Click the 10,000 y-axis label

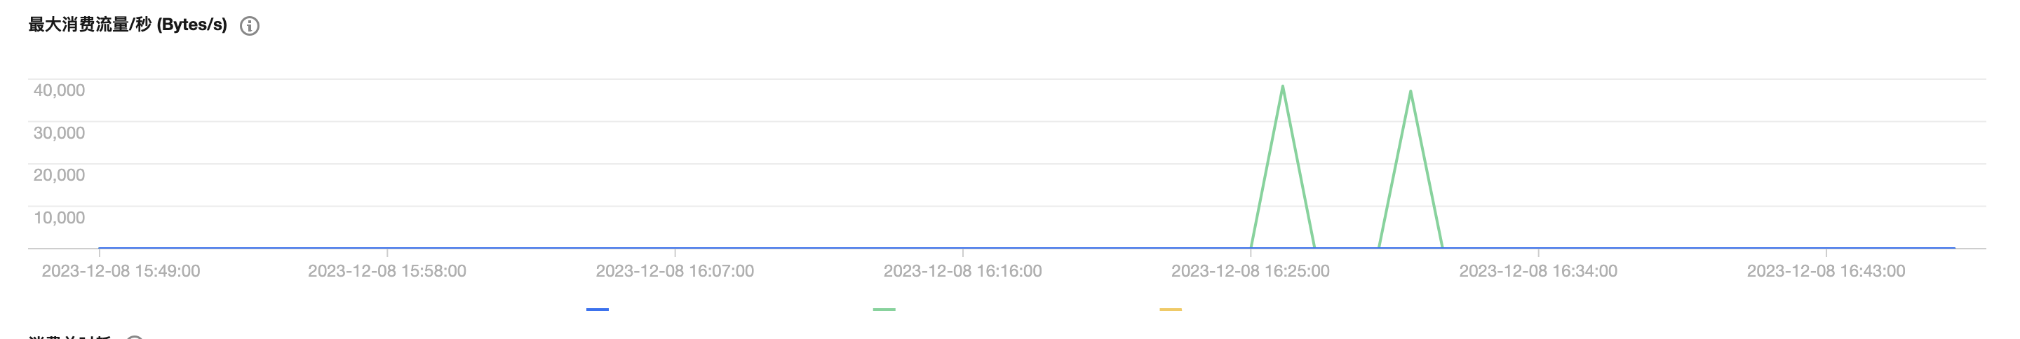point(59,218)
